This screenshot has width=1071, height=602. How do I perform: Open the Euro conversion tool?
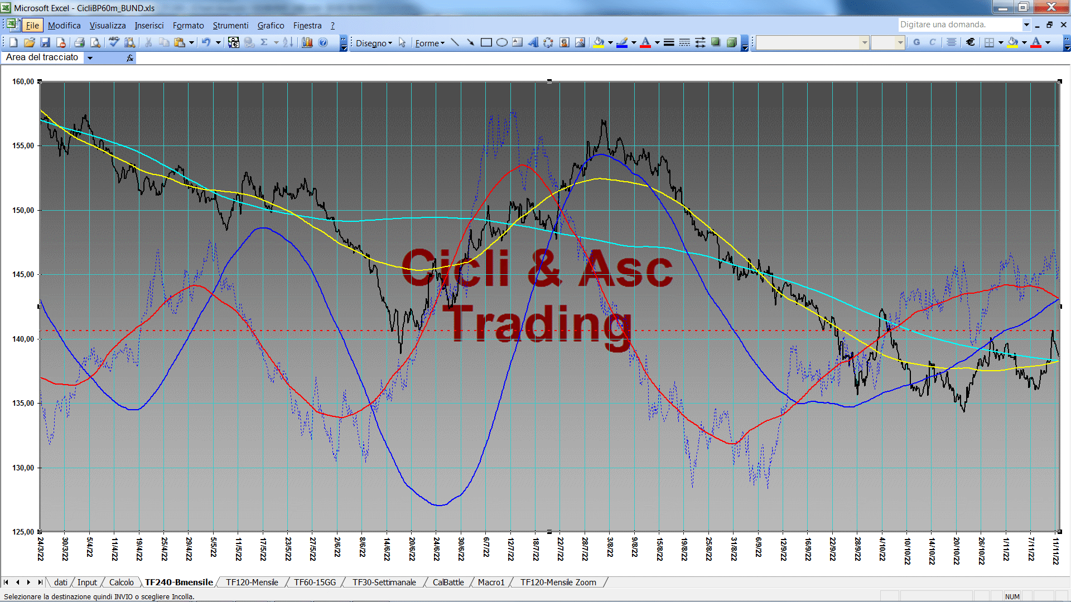pos(234,42)
